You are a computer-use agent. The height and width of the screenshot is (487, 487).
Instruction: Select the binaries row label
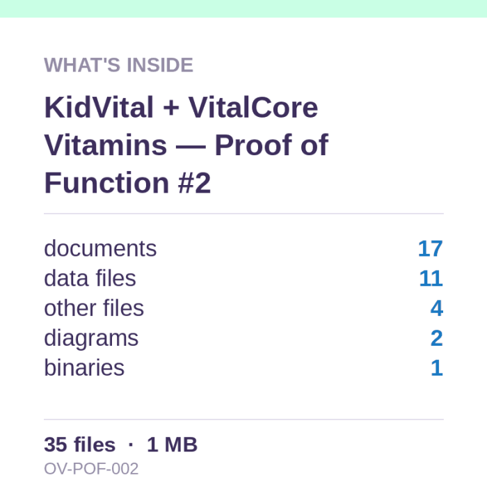click(x=84, y=368)
